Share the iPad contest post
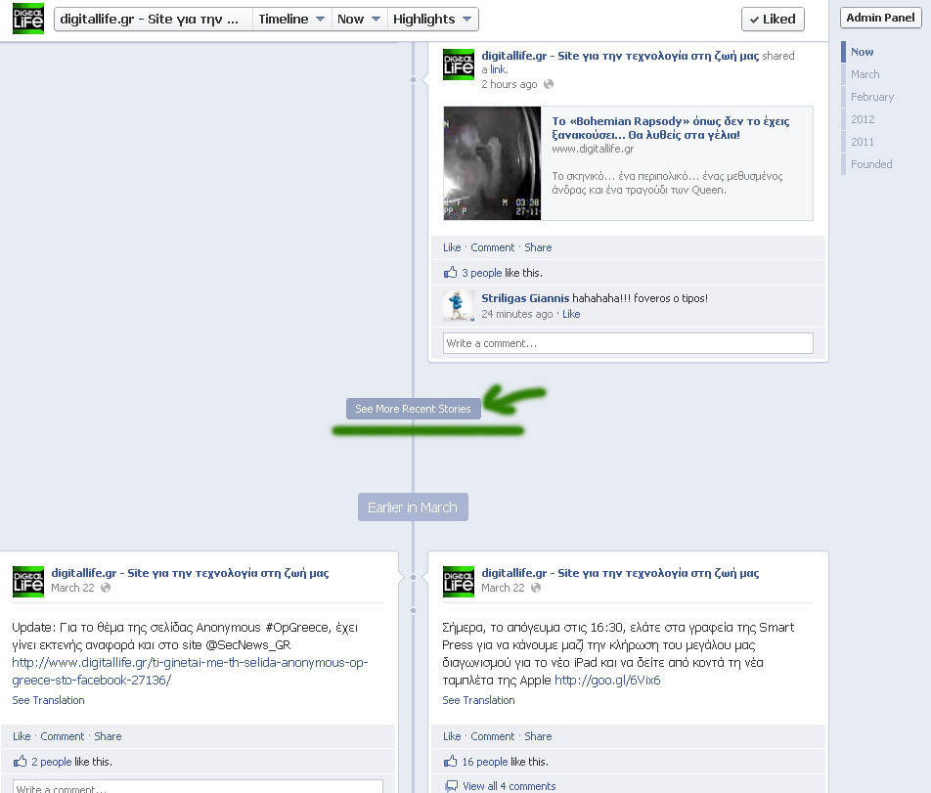931x793 pixels. (x=538, y=736)
